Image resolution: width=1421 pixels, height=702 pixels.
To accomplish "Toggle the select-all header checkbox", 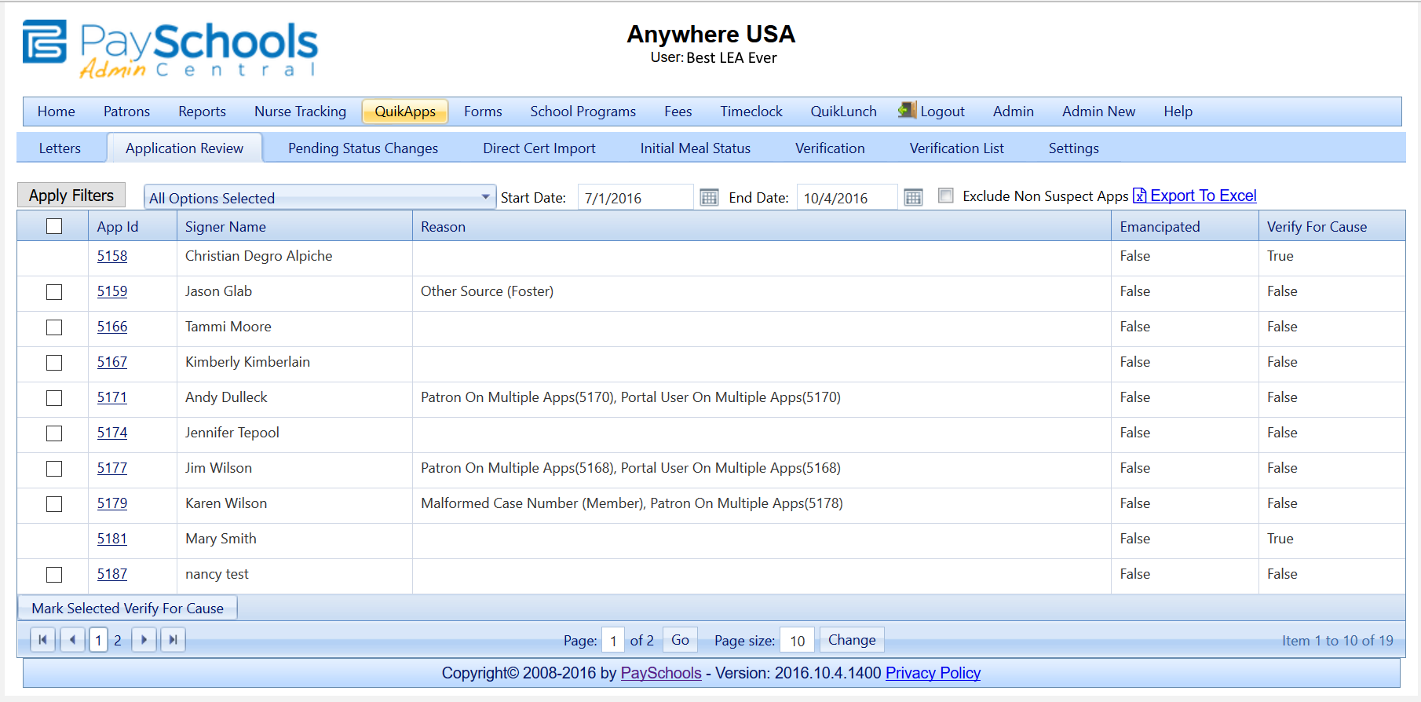I will tap(54, 226).
